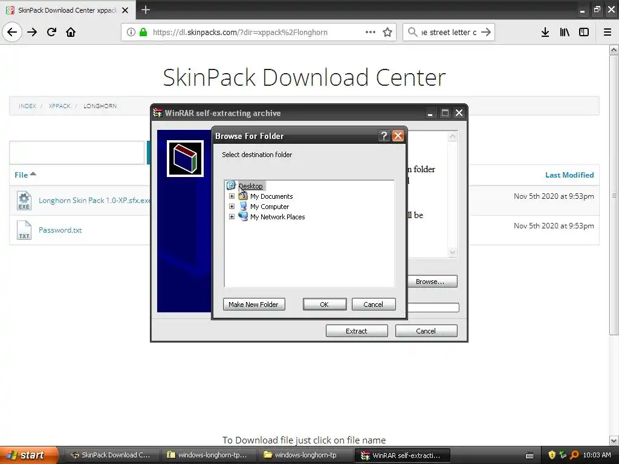Switch to WinRAR self-extracting taskbar item
This screenshot has width=619, height=464.
402,455
